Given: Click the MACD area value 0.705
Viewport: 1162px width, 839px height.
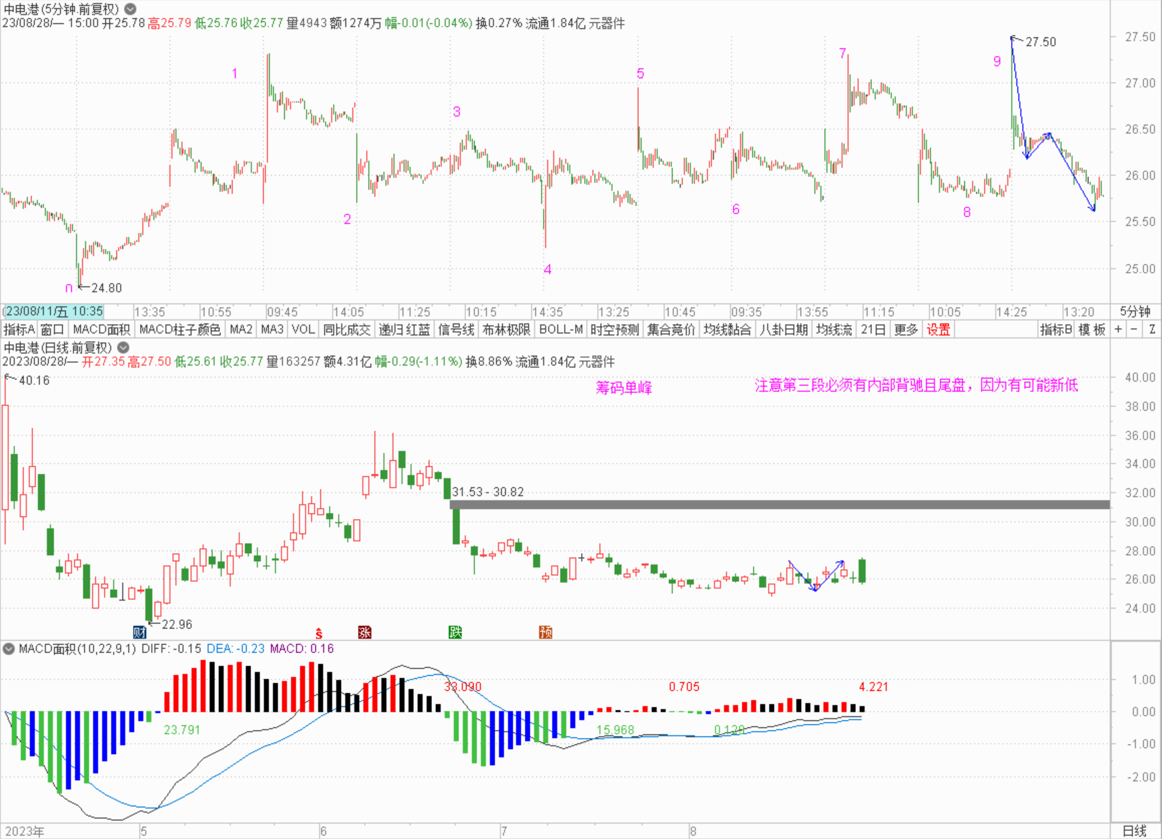Looking at the screenshot, I should pos(684,686).
